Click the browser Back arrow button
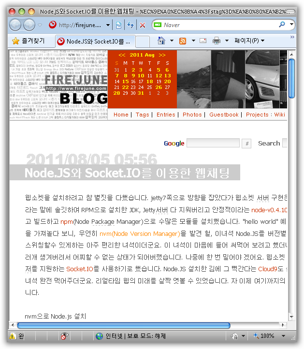The height and width of the screenshot is (349, 304). 15,25
